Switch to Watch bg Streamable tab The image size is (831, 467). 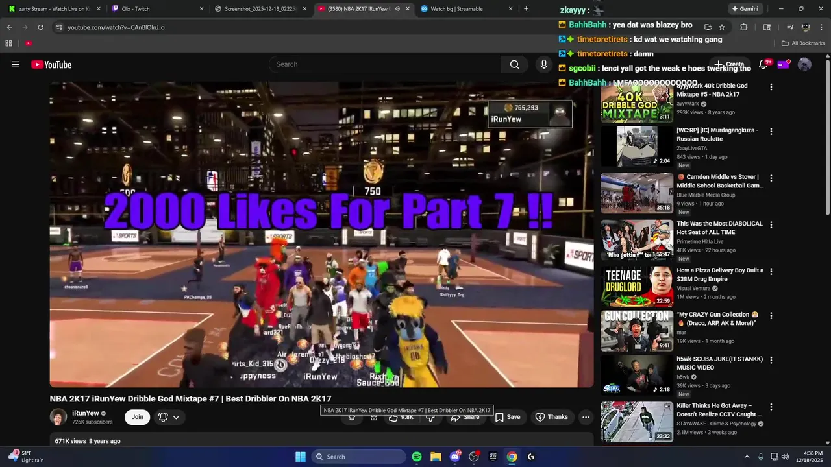click(x=460, y=9)
